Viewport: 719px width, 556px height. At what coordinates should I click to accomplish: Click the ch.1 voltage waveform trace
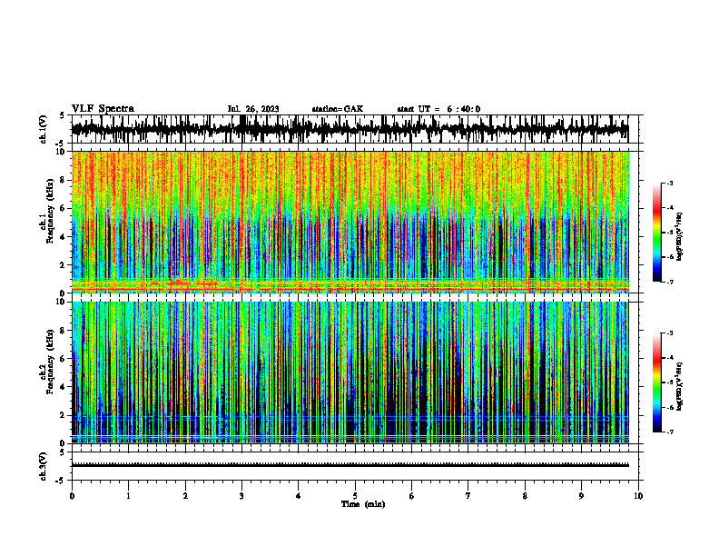(350, 129)
